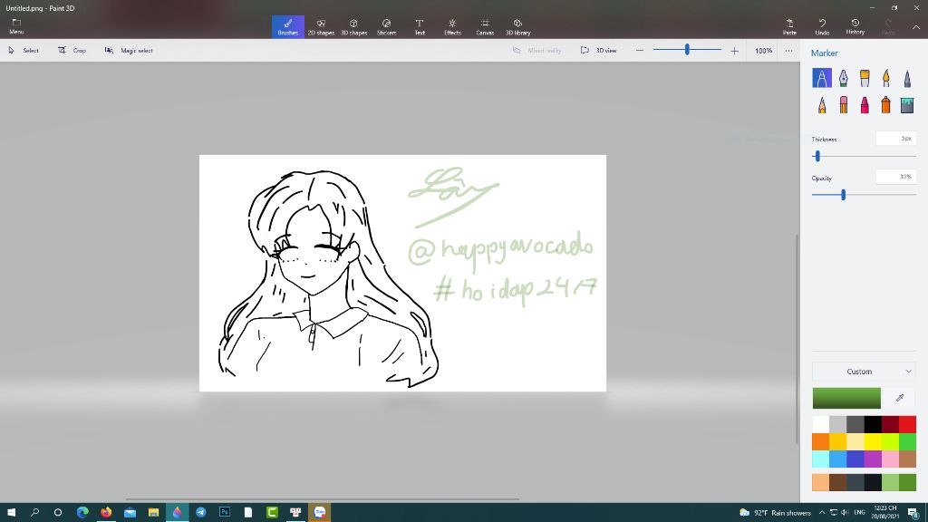This screenshot has width=928, height=522.
Task: Open the 3D library tab
Action: pyautogui.click(x=517, y=26)
